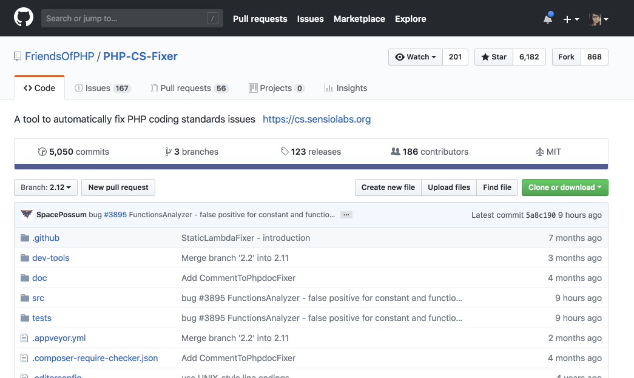View the 186 contributors

click(x=430, y=152)
